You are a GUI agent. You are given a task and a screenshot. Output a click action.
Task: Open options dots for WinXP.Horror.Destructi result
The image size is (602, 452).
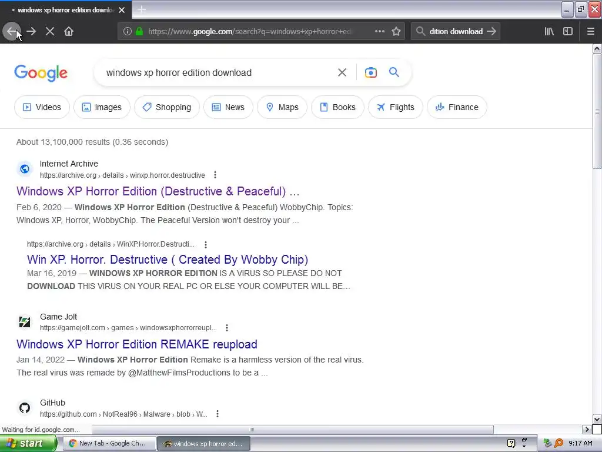(x=206, y=244)
